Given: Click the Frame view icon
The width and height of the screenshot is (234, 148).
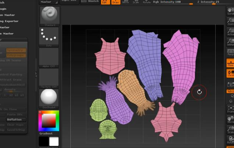Looking at the screenshot, I should pos(230,109).
